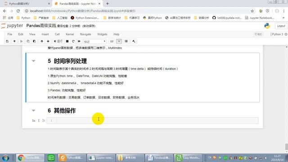Click the Logout button
Screen dimensions: 288x162
click(x=281, y=26)
